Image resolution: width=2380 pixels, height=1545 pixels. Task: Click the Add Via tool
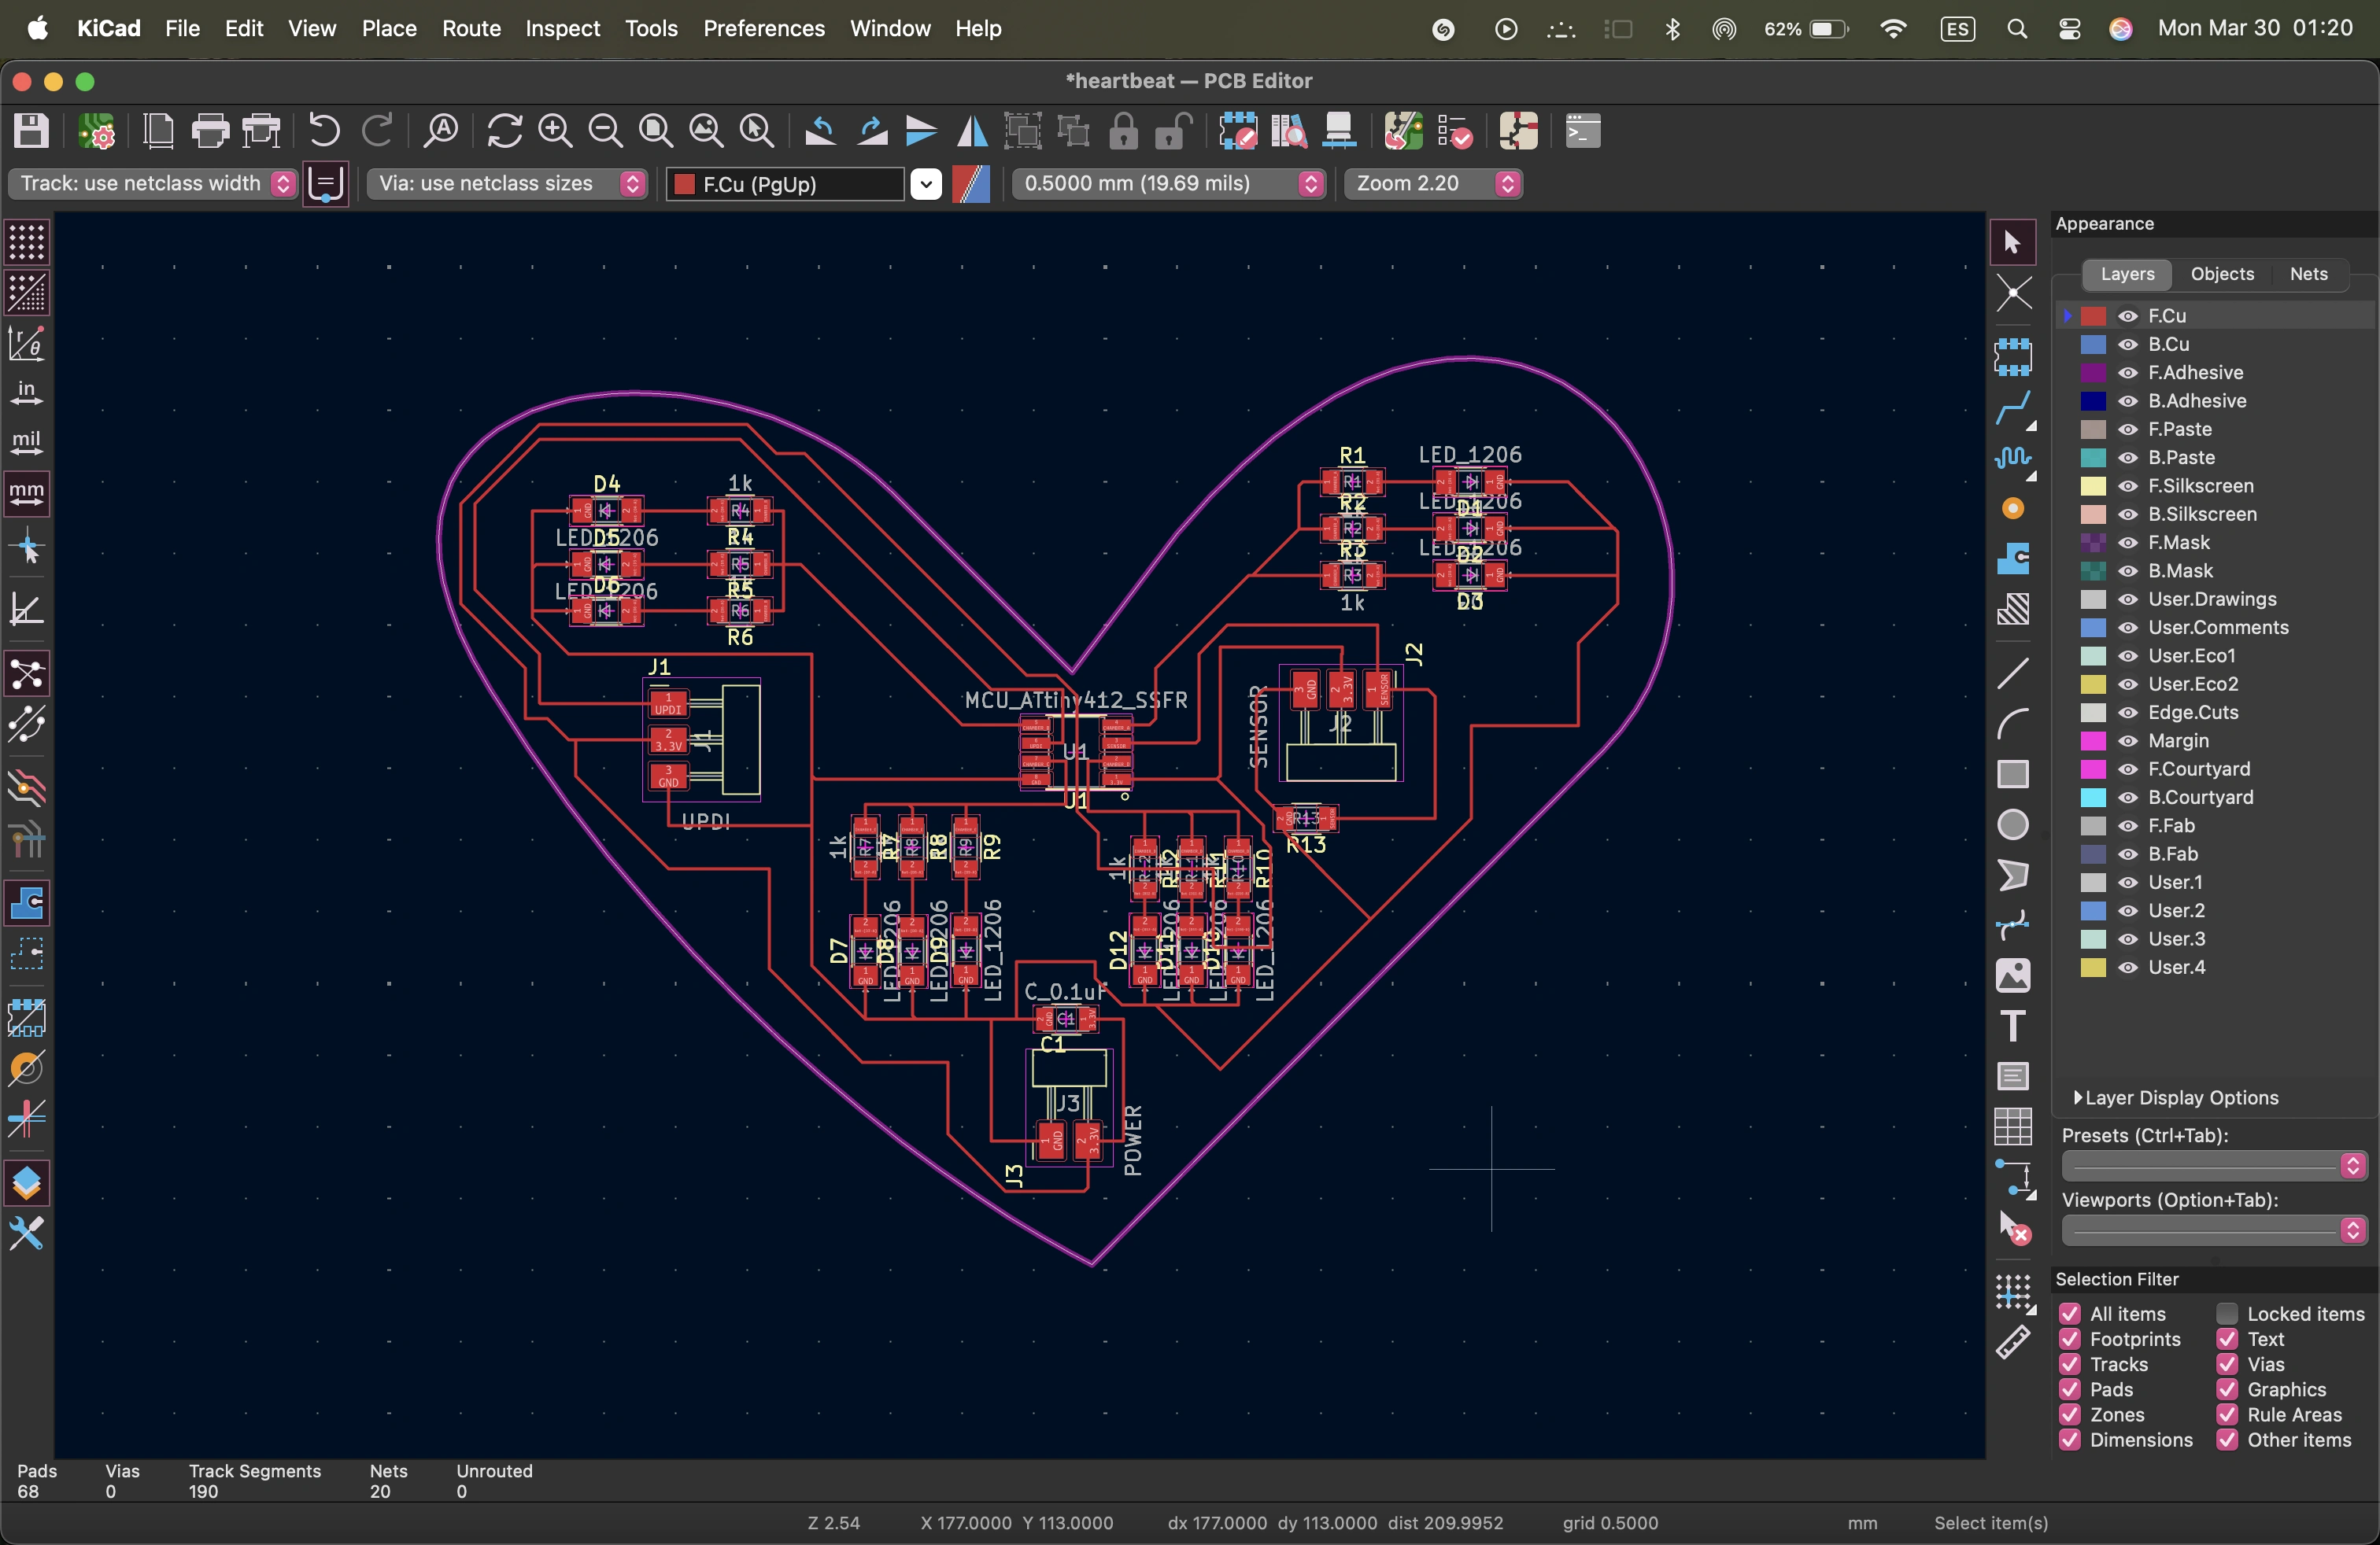tap(2012, 509)
